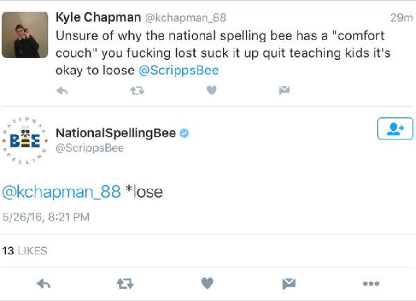Retweet Kyle Chapman's tweet
Image resolution: width=416 pixels, height=301 pixels.
point(137,91)
